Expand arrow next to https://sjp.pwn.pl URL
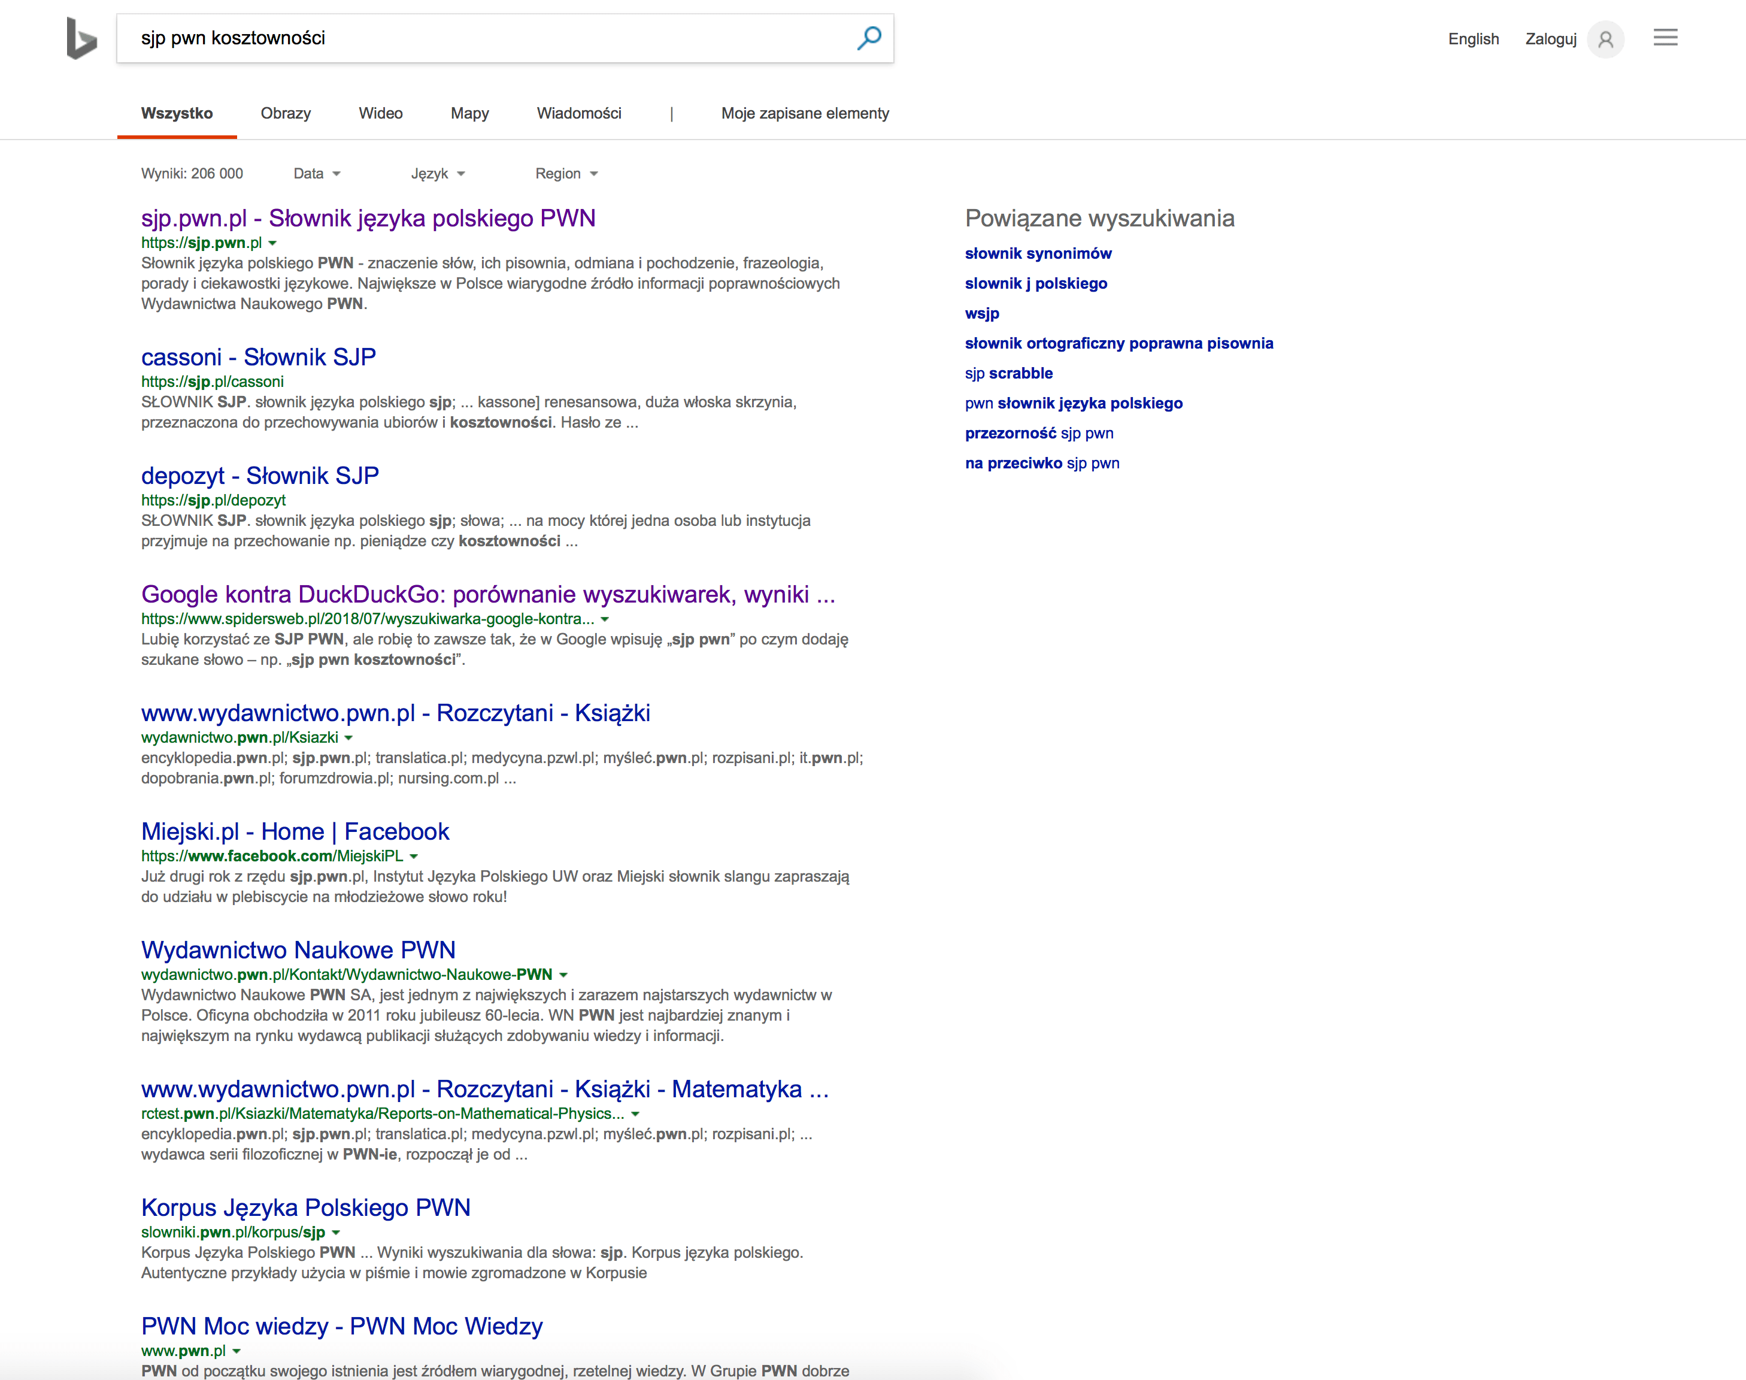 [x=272, y=243]
